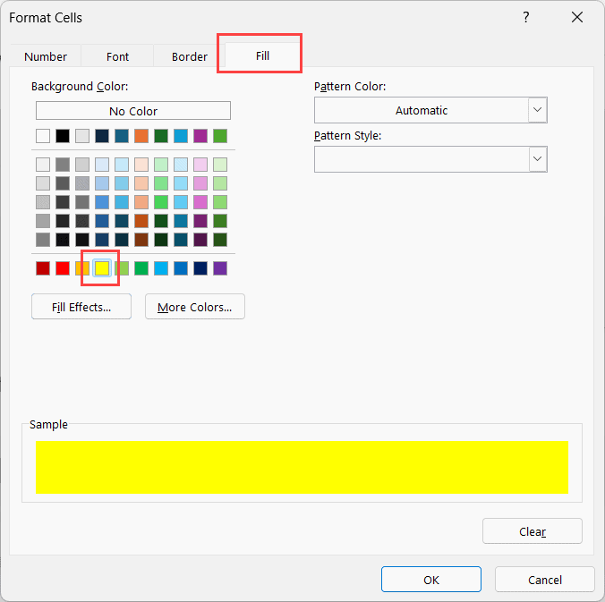Image resolution: width=605 pixels, height=602 pixels.
Task: Open the Fill Effects dialog
Action: 81,307
